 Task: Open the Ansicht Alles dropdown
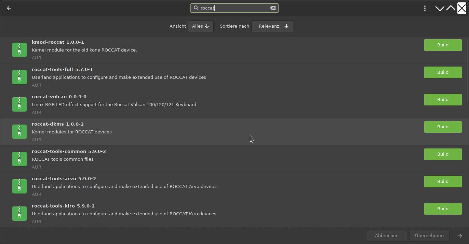tap(201, 26)
